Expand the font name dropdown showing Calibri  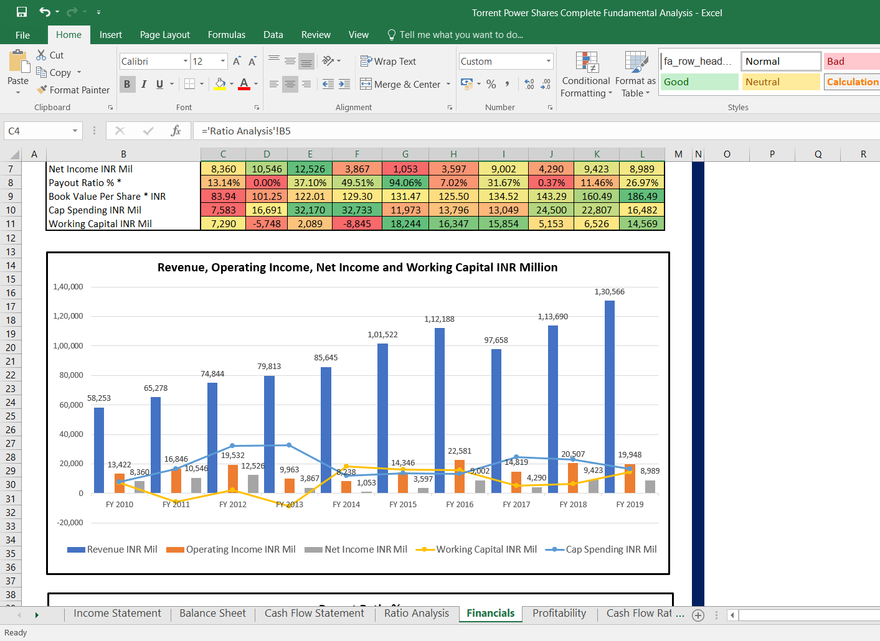186,61
